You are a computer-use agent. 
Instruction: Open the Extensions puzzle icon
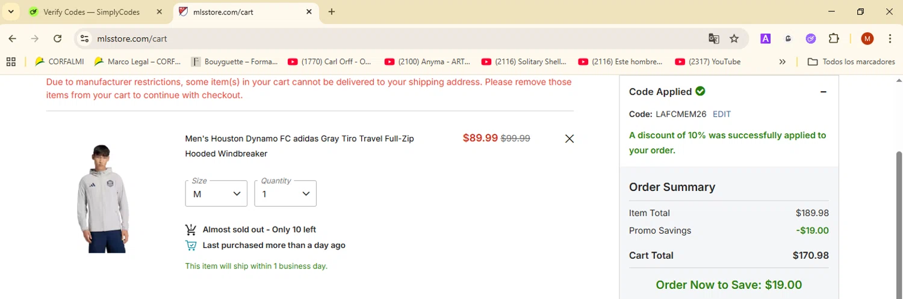[834, 38]
